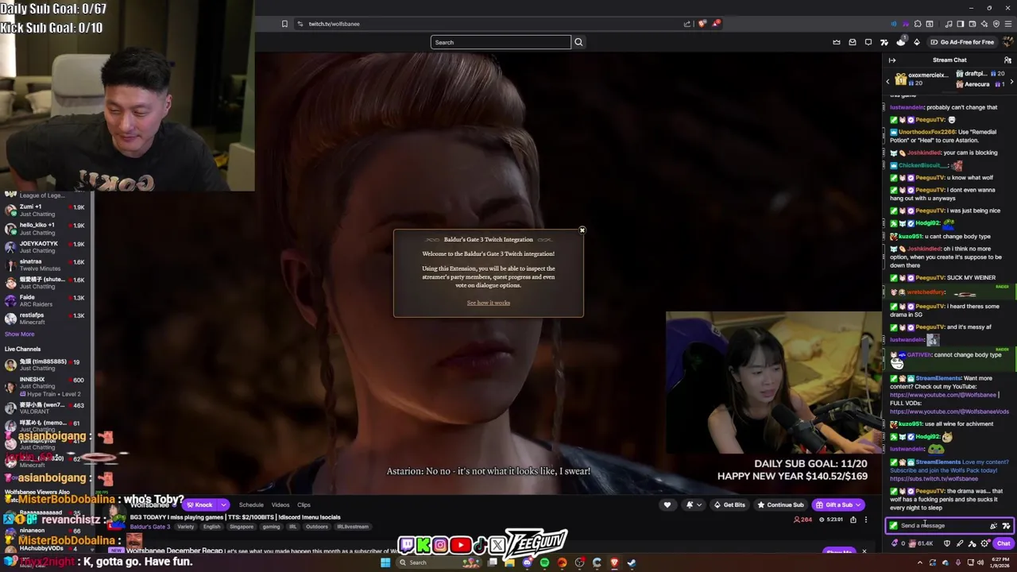Screen dimensions: 1017x572
Task: Click the search magnifier button
Action: 578,42
